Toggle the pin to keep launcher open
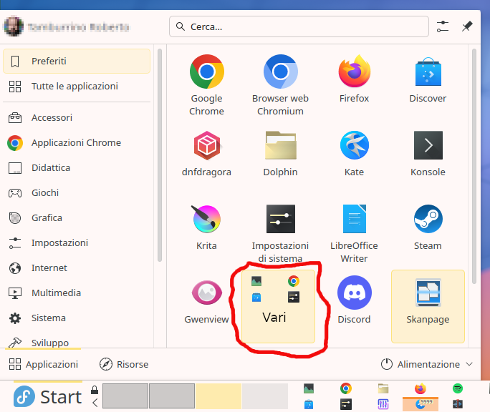The width and height of the screenshot is (490, 412). pos(467,26)
